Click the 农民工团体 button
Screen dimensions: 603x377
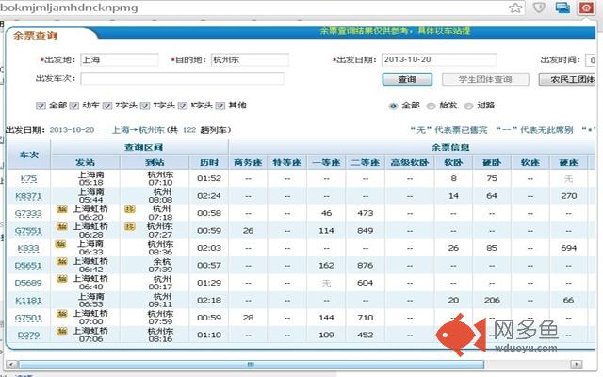point(567,79)
